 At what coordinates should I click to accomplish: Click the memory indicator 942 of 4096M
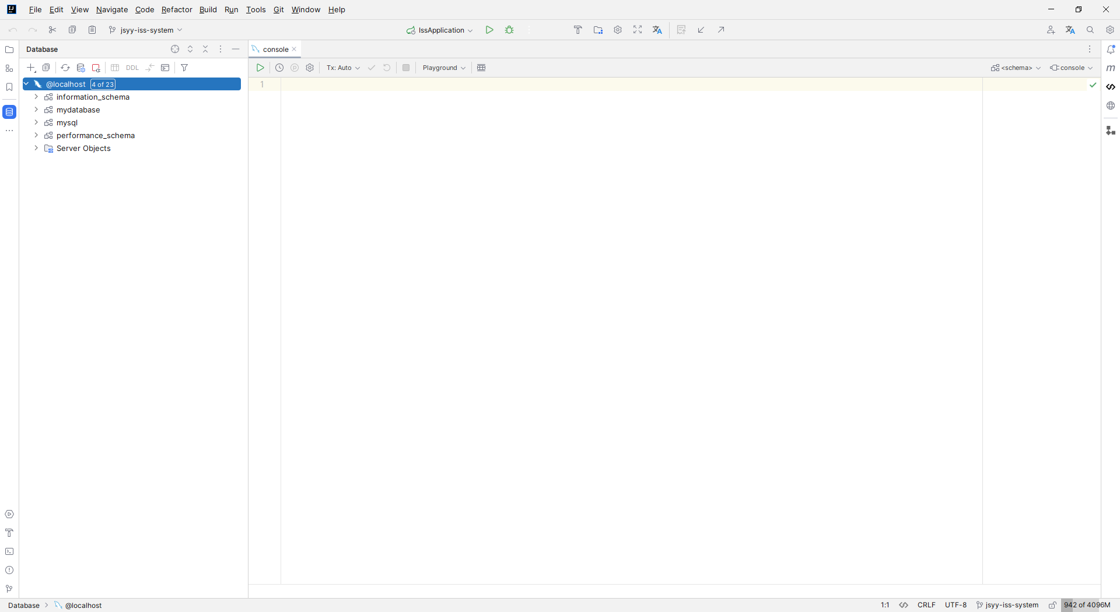click(x=1086, y=605)
